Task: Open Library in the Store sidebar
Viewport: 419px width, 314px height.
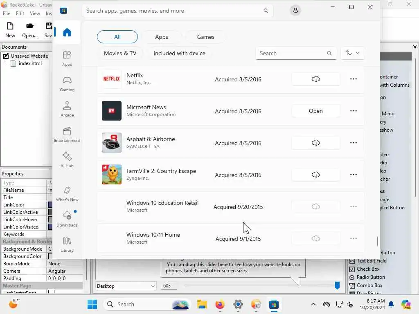Action: (67, 244)
